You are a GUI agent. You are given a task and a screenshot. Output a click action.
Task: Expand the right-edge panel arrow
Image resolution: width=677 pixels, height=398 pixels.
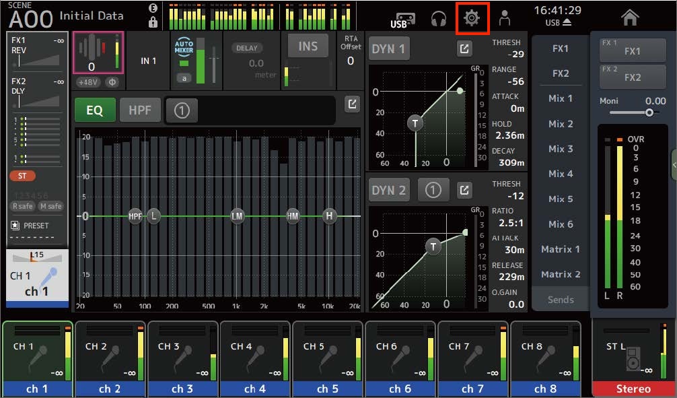coord(674,164)
